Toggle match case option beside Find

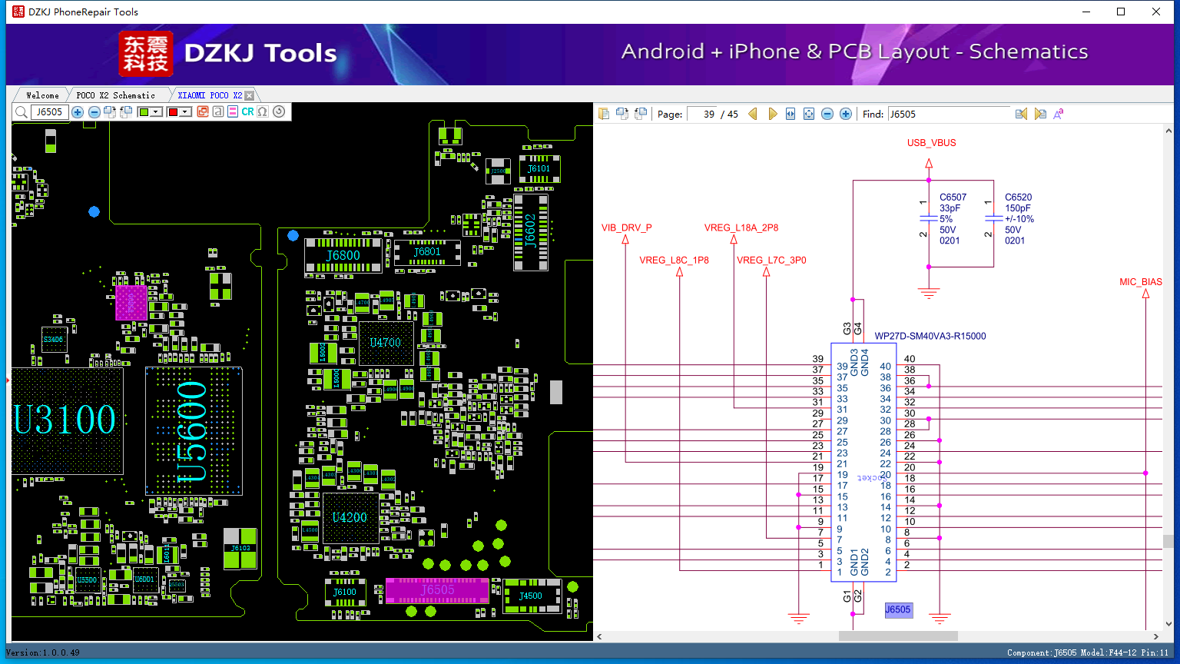[1059, 114]
